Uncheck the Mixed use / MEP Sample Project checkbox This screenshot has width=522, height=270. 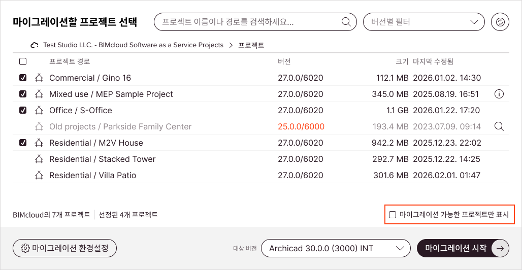(x=23, y=94)
